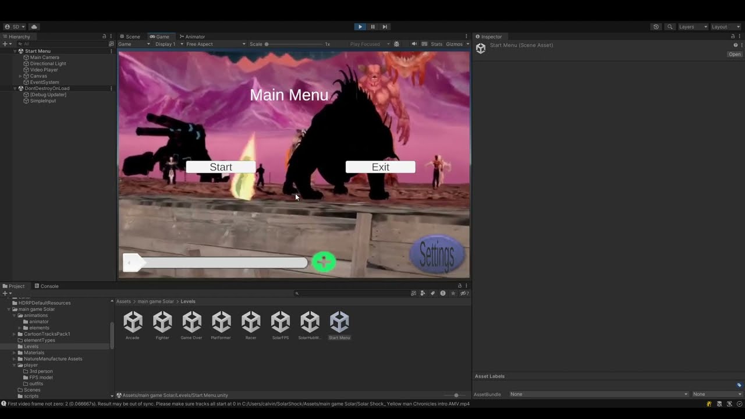Image resolution: width=745 pixels, height=419 pixels.
Task: Select the SolarFPS scene asset
Action: [281, 325]
